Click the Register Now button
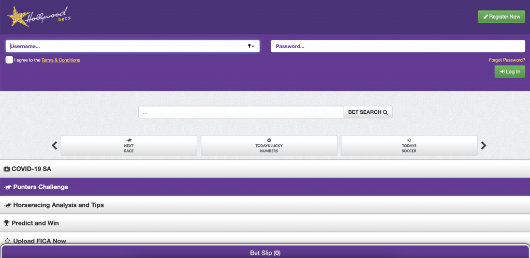This screenshot has height=258, width=530. (501, 17)
